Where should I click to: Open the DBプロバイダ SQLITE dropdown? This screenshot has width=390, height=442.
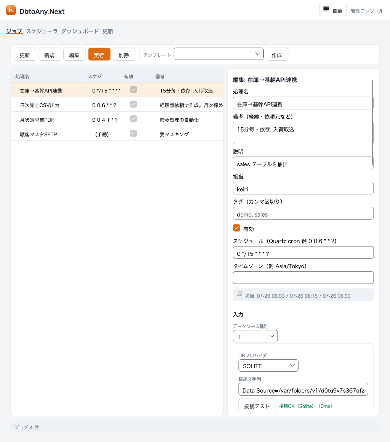[x=268, y=366]
